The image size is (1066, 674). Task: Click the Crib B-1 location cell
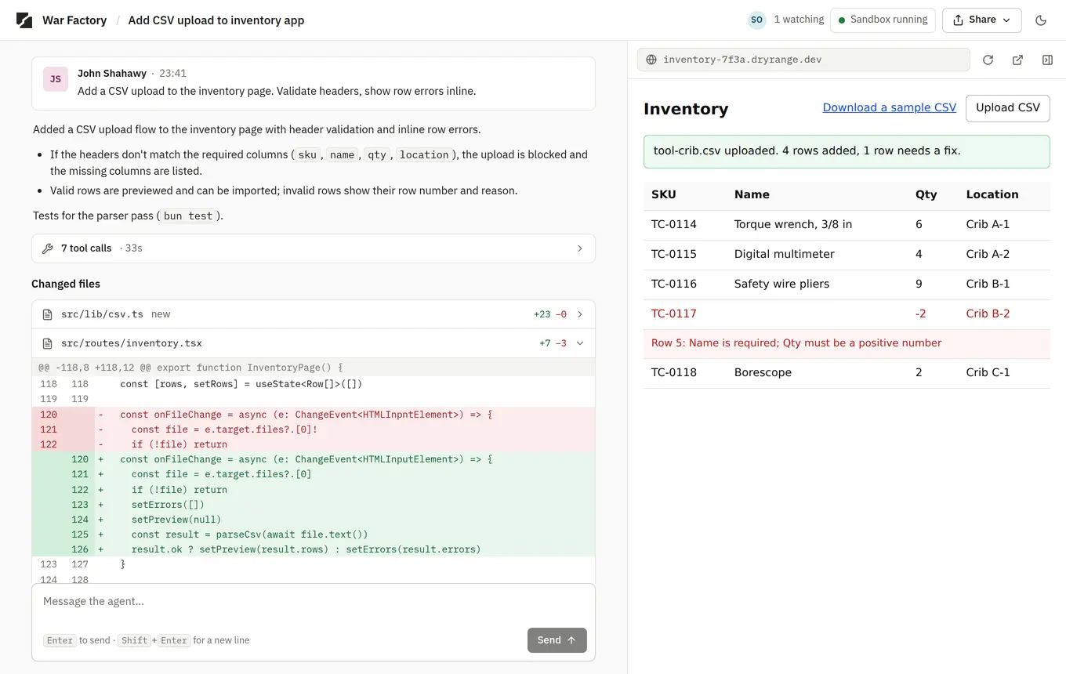[988, 284]
